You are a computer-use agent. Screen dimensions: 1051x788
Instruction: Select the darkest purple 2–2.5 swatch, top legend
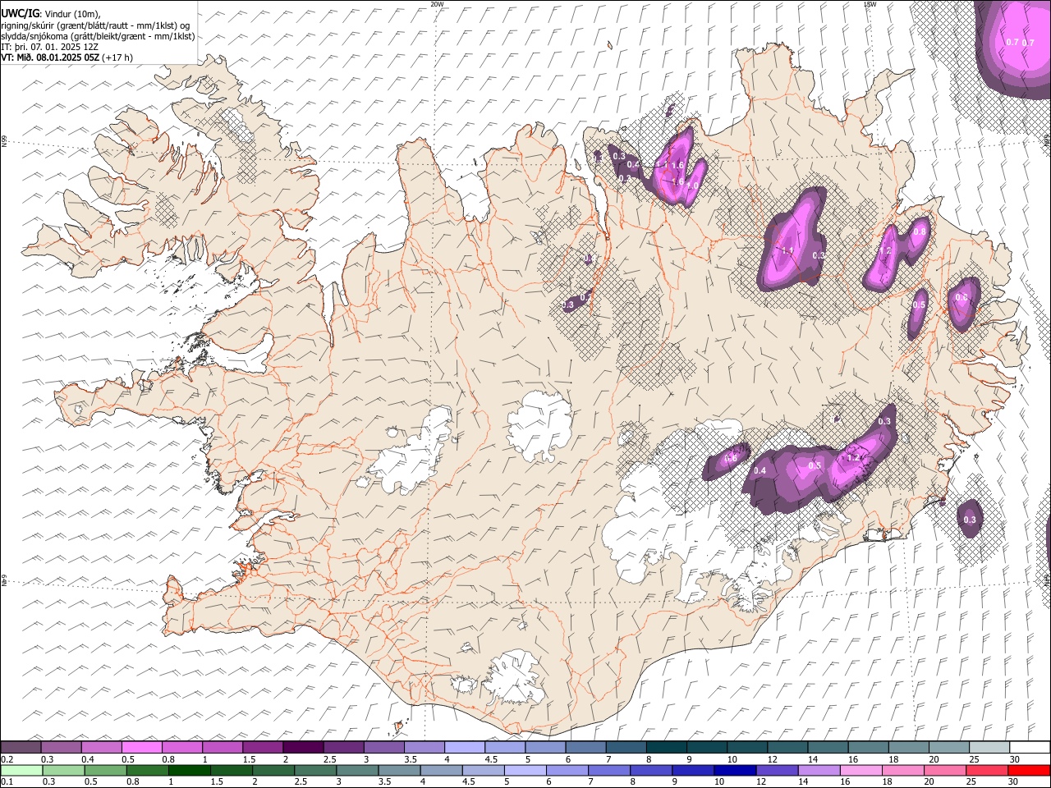303,748
